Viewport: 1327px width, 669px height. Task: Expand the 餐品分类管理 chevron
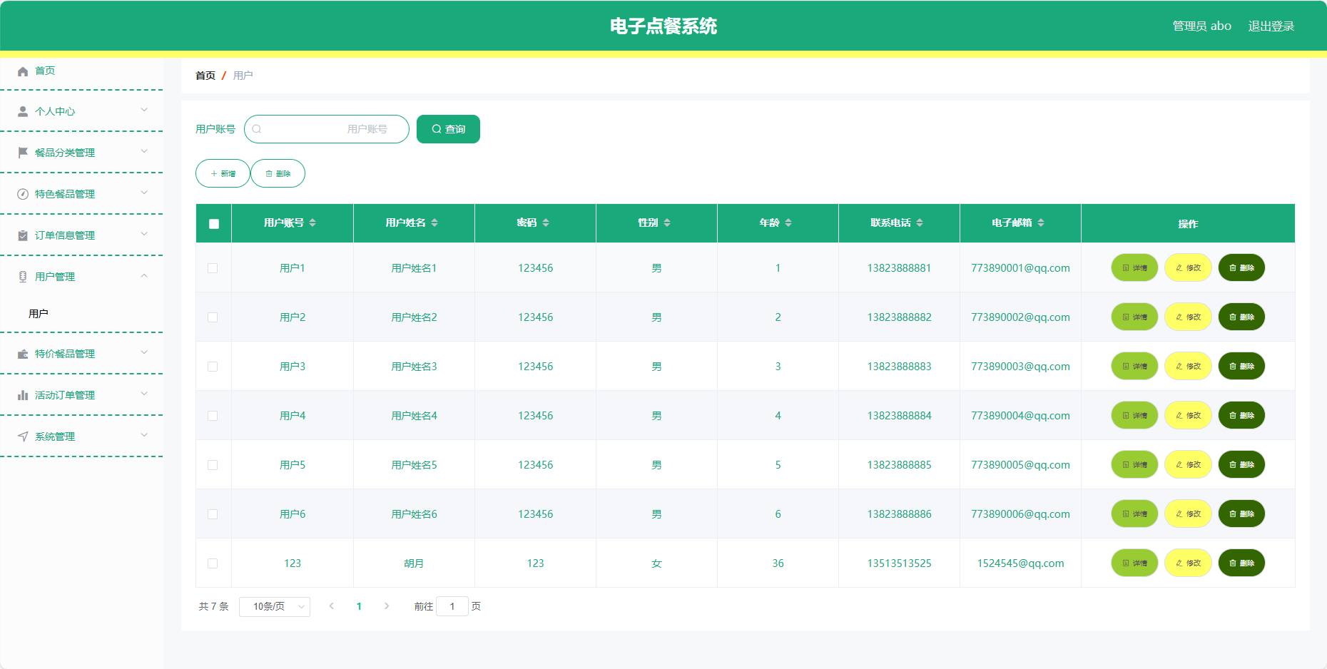pyautogui.click(x=144, y=151)
